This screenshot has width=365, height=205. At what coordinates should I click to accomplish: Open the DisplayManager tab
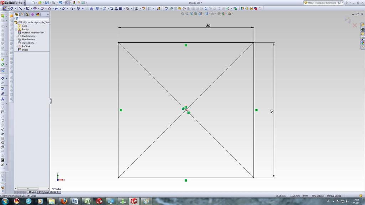38,14
